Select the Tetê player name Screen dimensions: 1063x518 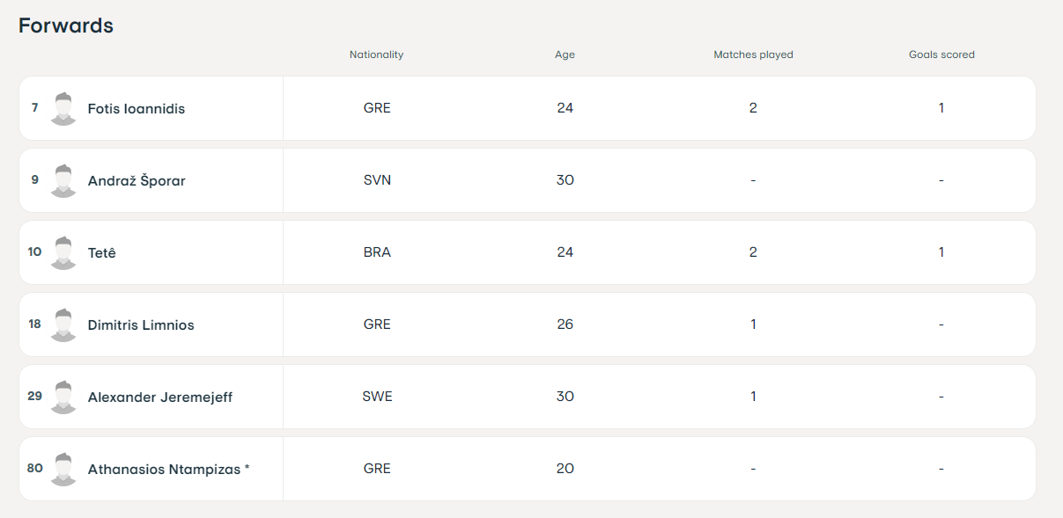(x=102, y=252)
